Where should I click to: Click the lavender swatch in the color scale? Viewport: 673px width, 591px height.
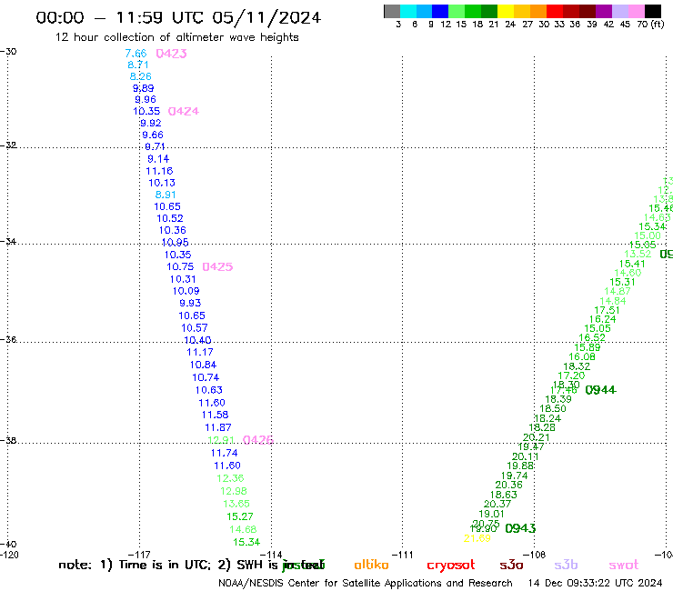click(619, 11)
